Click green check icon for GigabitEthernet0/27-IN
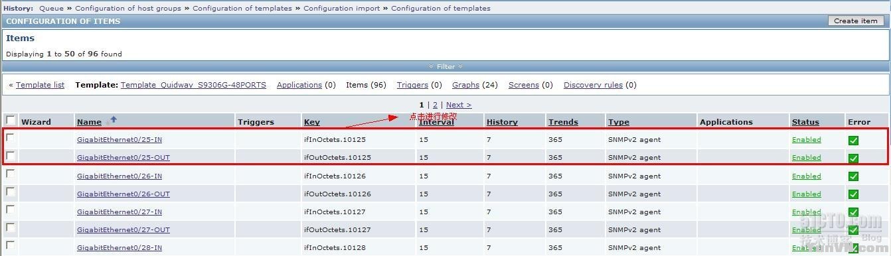Image resolution: width=891 pixels, height=256 pixels. [853, 212]
